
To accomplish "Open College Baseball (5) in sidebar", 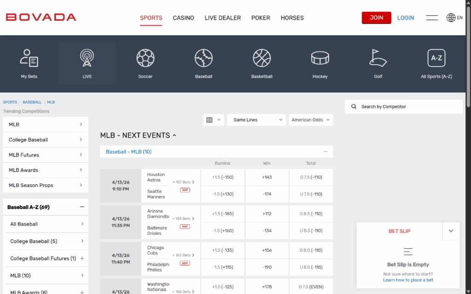I will tap(47, 241).
